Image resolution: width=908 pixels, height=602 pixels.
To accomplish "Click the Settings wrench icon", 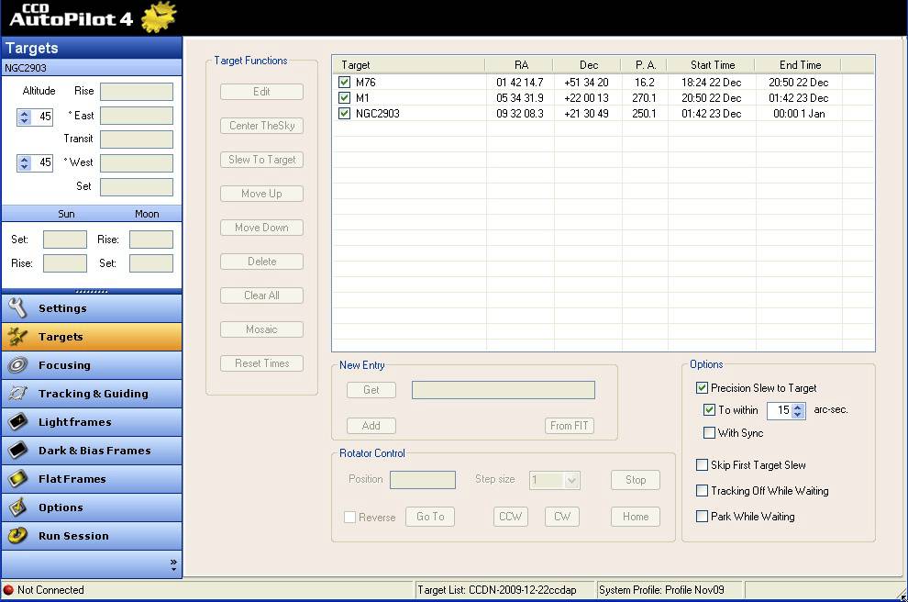I will click(x=17, y=308).
